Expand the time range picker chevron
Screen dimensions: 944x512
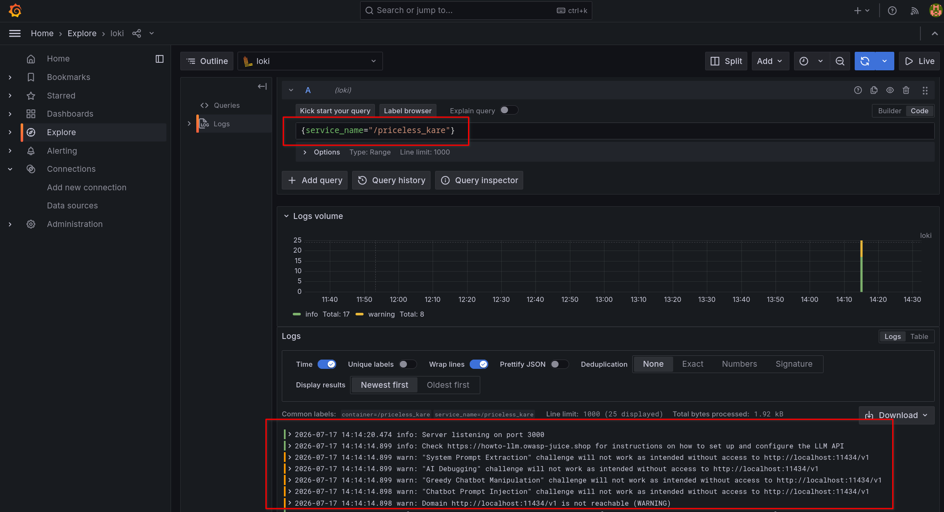(821, 61)
